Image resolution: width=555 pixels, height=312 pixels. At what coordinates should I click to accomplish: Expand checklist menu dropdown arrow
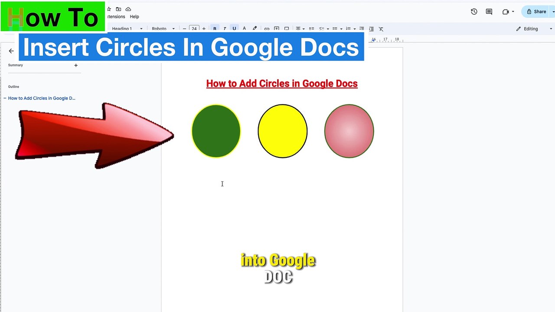pos(328,29)
